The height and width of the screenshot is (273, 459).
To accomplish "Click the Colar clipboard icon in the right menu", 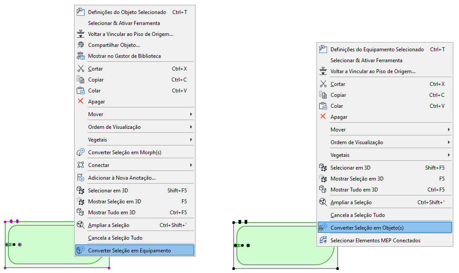I will click(323, 106).
